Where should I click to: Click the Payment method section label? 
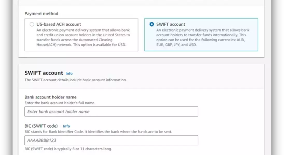(41, 14)
